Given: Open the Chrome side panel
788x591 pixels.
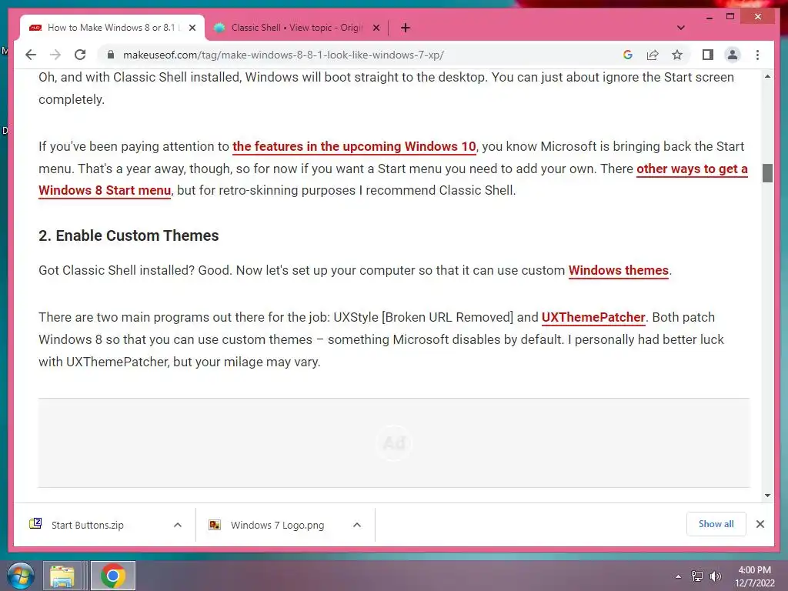Looking at the screenshot, I should [708, 55].
